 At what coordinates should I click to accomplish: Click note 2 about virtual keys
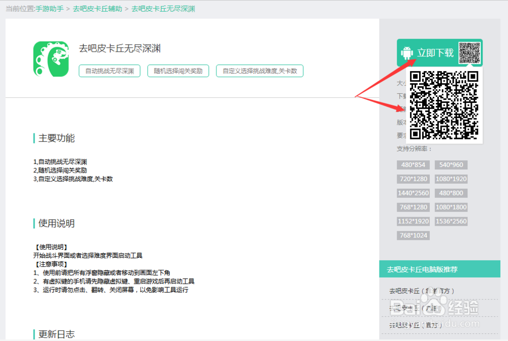click(114, 282)
